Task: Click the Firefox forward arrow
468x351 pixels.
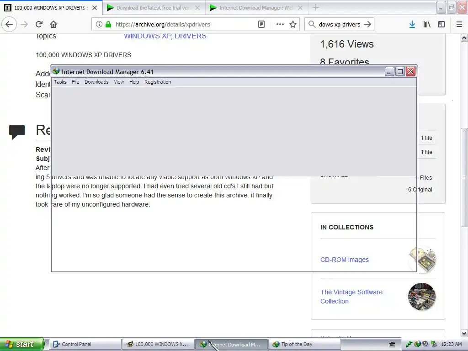Action: (x=24, y=24)
